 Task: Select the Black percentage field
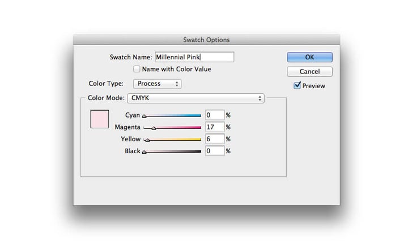215,151
